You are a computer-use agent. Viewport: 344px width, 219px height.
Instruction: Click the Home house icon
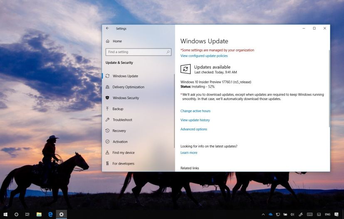[107, 41]
